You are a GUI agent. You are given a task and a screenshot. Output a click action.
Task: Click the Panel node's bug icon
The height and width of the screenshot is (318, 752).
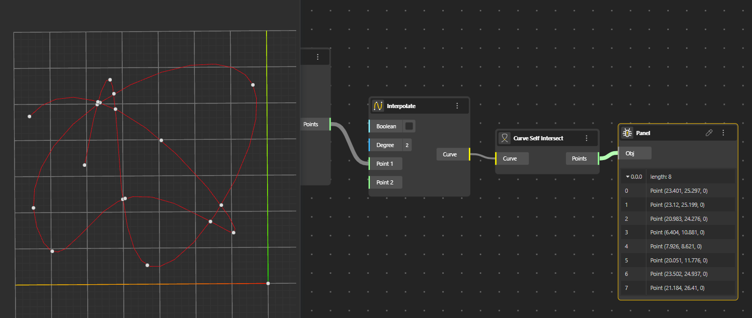pos(627,133)
